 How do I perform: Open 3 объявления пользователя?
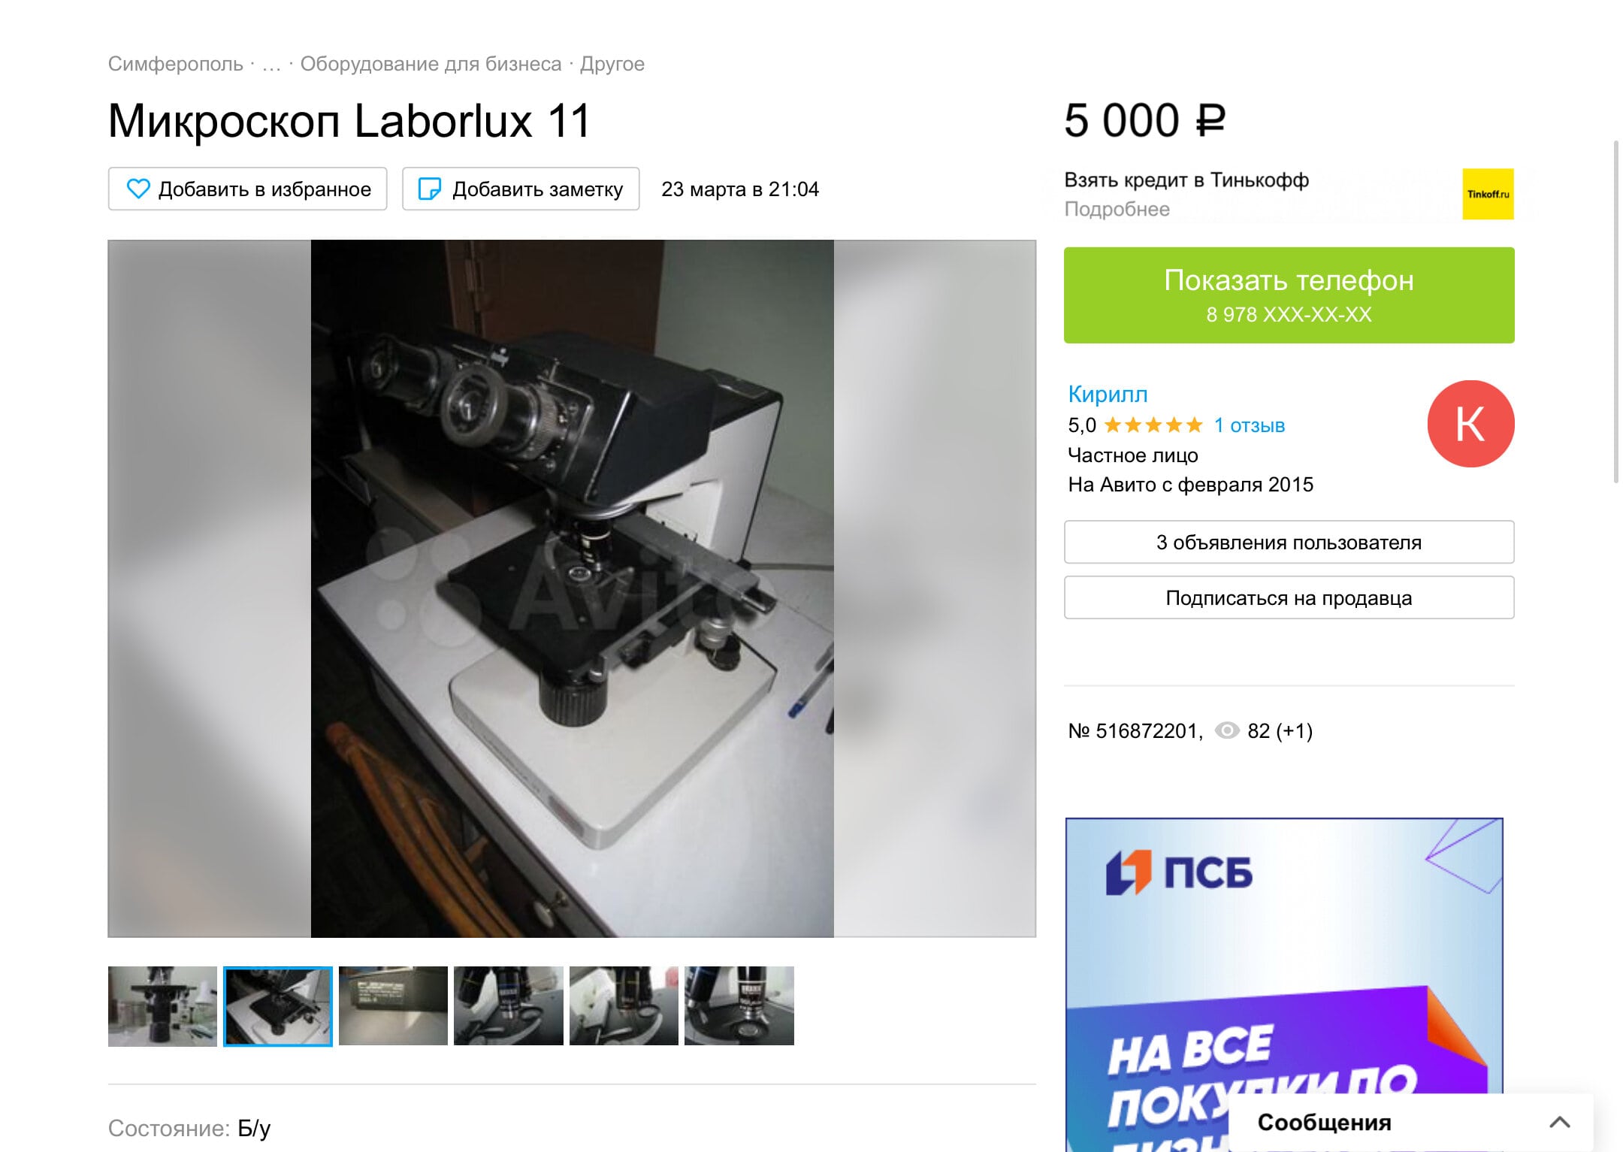1289,542
